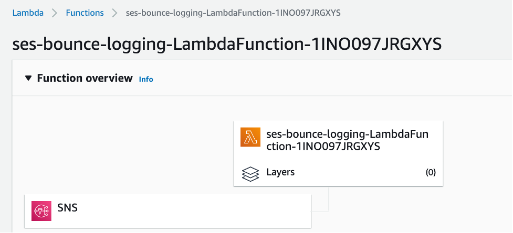Click the Layers count (0)
The width and height of the screenshot is (513, 233).
point(431,172)
